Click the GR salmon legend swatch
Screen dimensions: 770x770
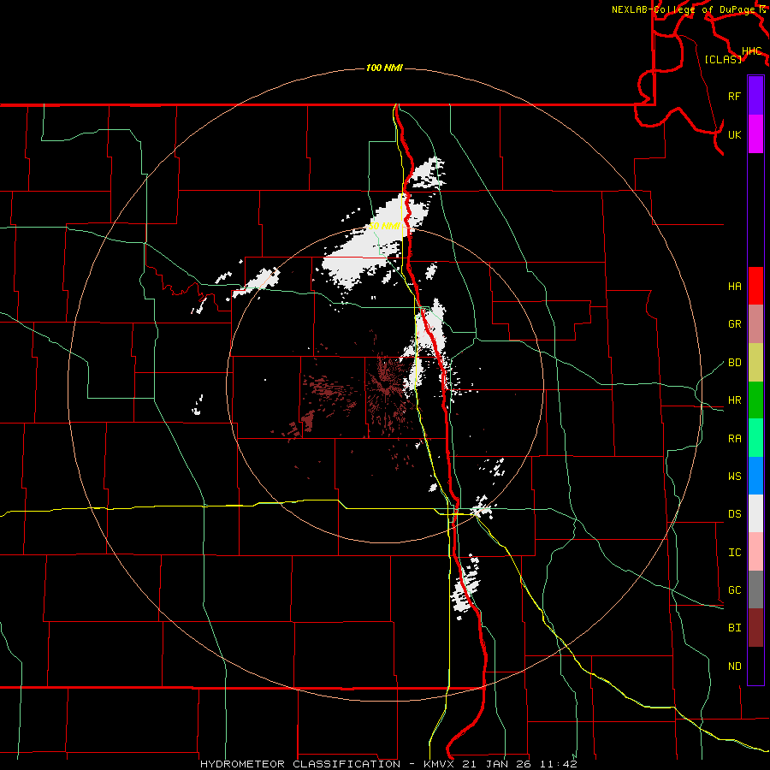(755, 323)
